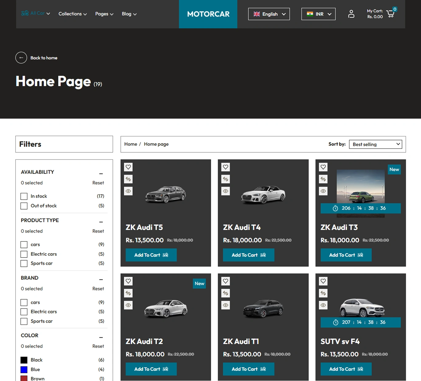This screenshot has width=421, height=381.
Task: Check the Out of stock filter
Action: tap(24, 206)
